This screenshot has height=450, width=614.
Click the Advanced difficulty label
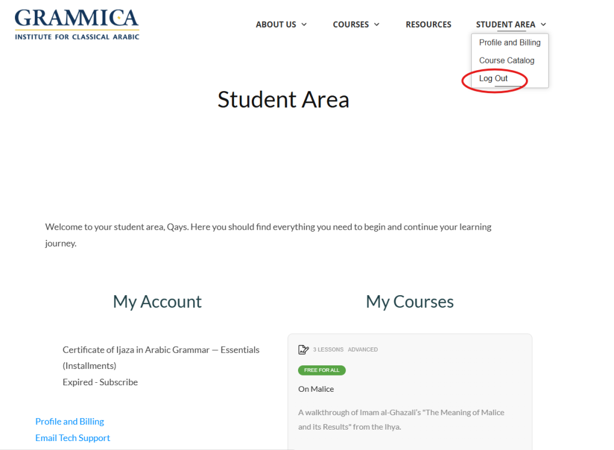click(x=363, y=350)
